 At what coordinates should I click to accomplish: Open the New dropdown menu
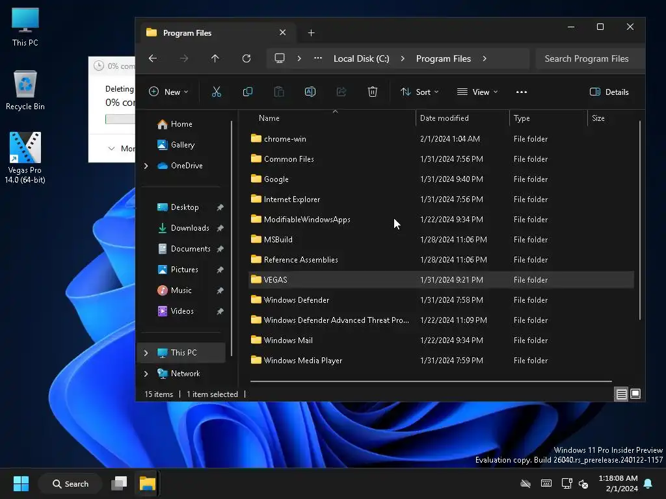click(x=168, y=92)
